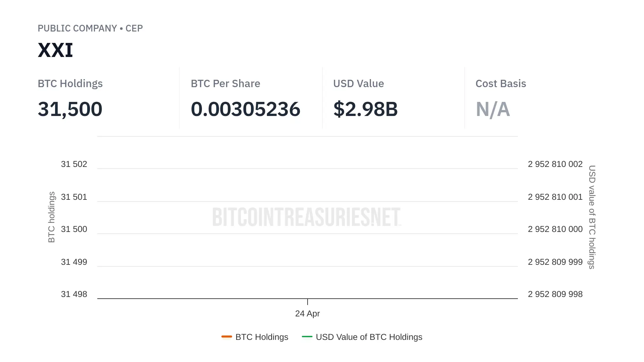Click the N/A cost basis value
Viewport: 644px width, 362px height.
click(493, 109)
